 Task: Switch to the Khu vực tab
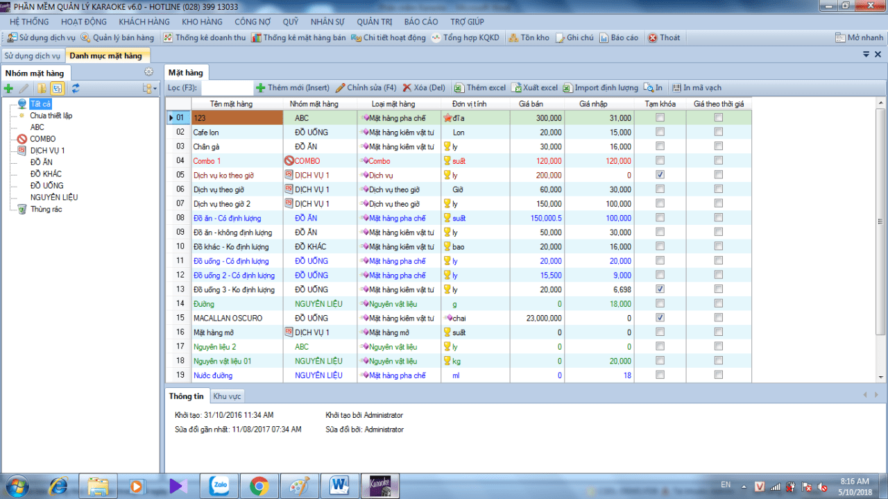click(x=227, y=396)
